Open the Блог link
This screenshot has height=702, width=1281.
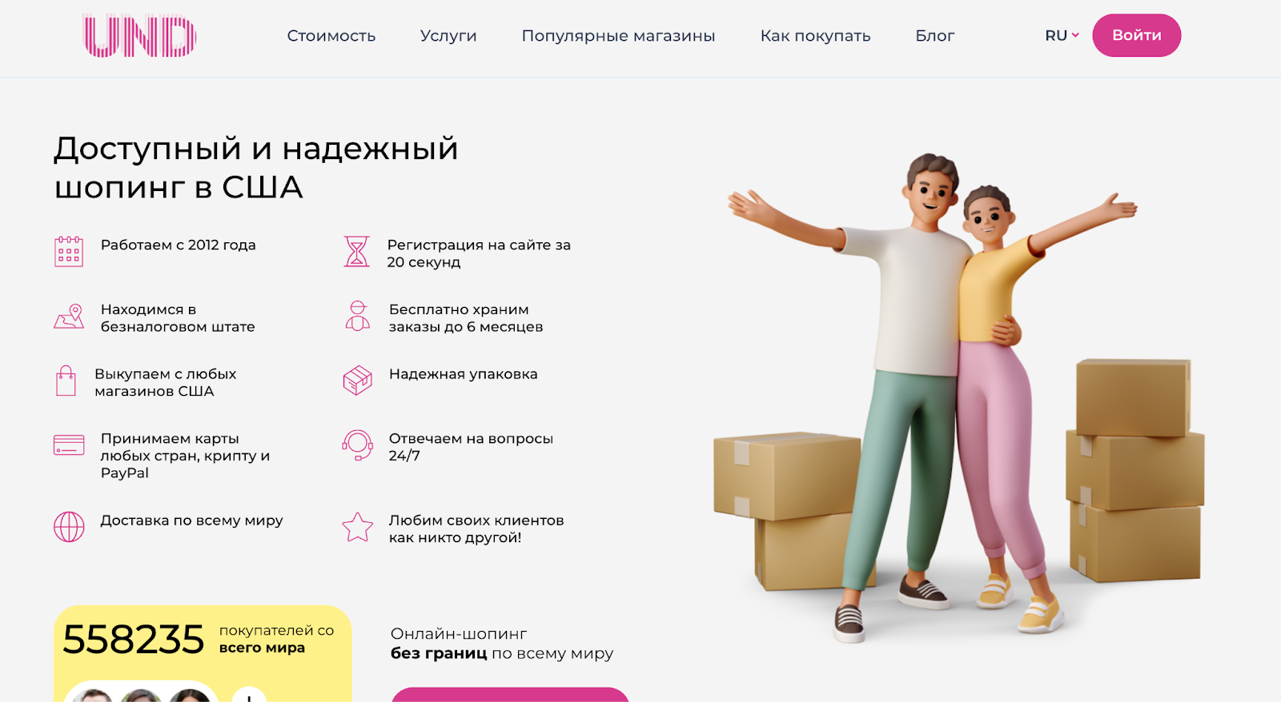tap(935, 36)
